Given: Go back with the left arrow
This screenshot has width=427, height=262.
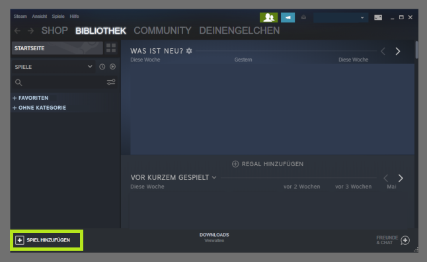Looking at the screenshot, I should pos(17,30).
